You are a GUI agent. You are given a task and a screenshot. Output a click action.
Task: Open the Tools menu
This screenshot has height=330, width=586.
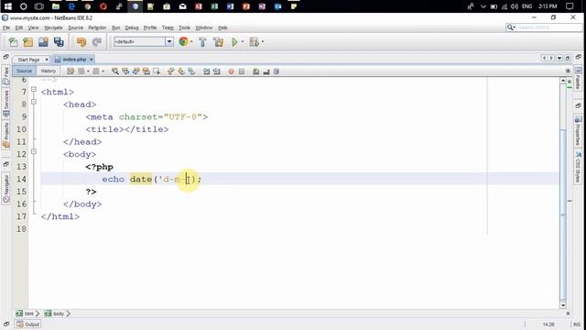(x=184, y=27)
